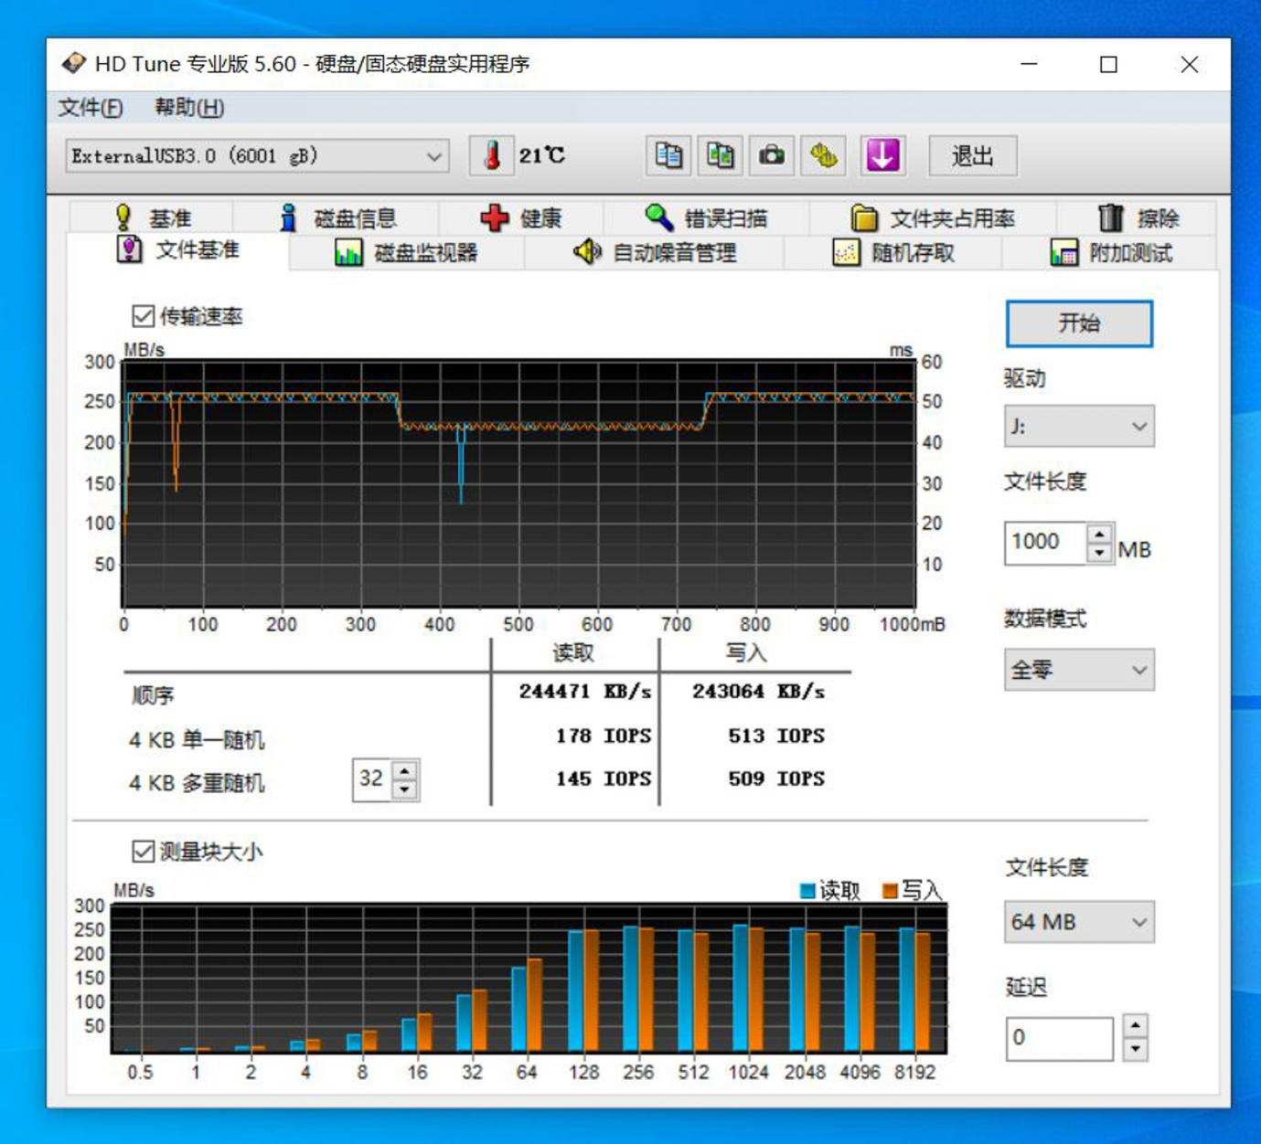Screen dimensions: 1261x1144
Task: Open the 错误扫描 tab
Action: (x=706, y=218)
